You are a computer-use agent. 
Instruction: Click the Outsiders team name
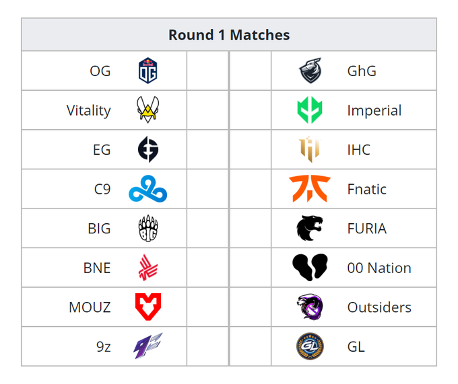tap(379, 307)
